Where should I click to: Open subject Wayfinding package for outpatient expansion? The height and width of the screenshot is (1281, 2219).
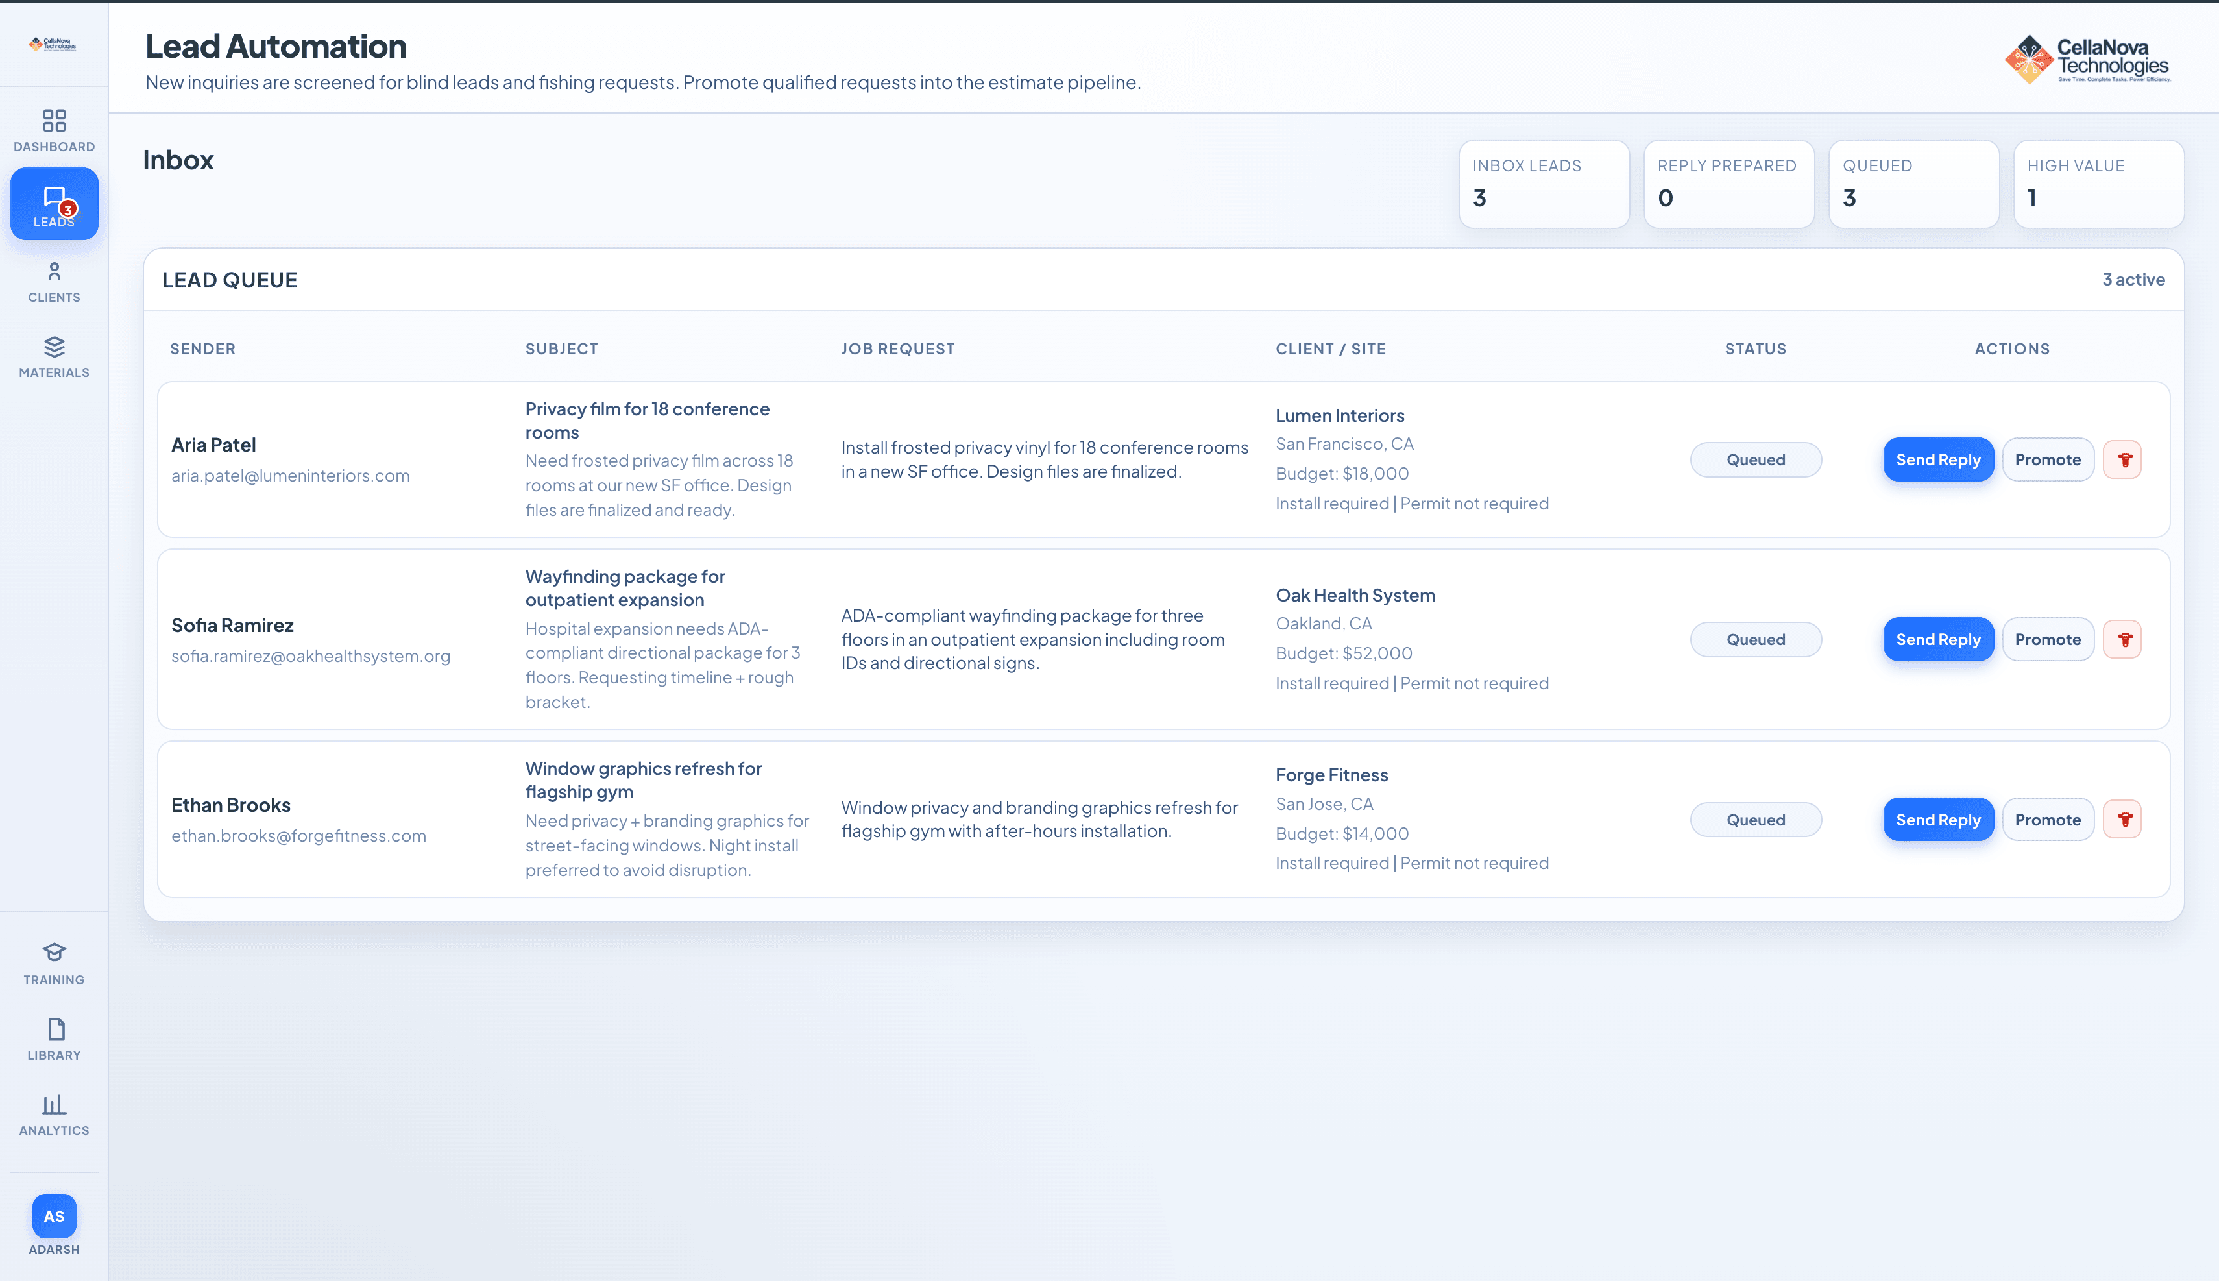click(625, 588)
